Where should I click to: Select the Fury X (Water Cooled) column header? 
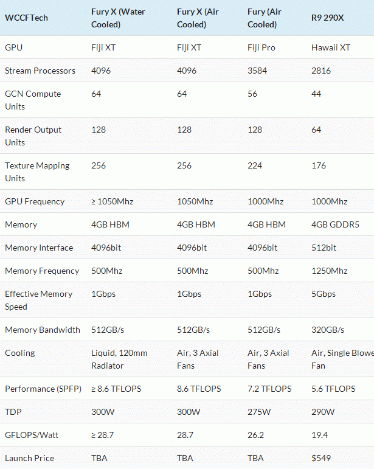pos(118,18)
